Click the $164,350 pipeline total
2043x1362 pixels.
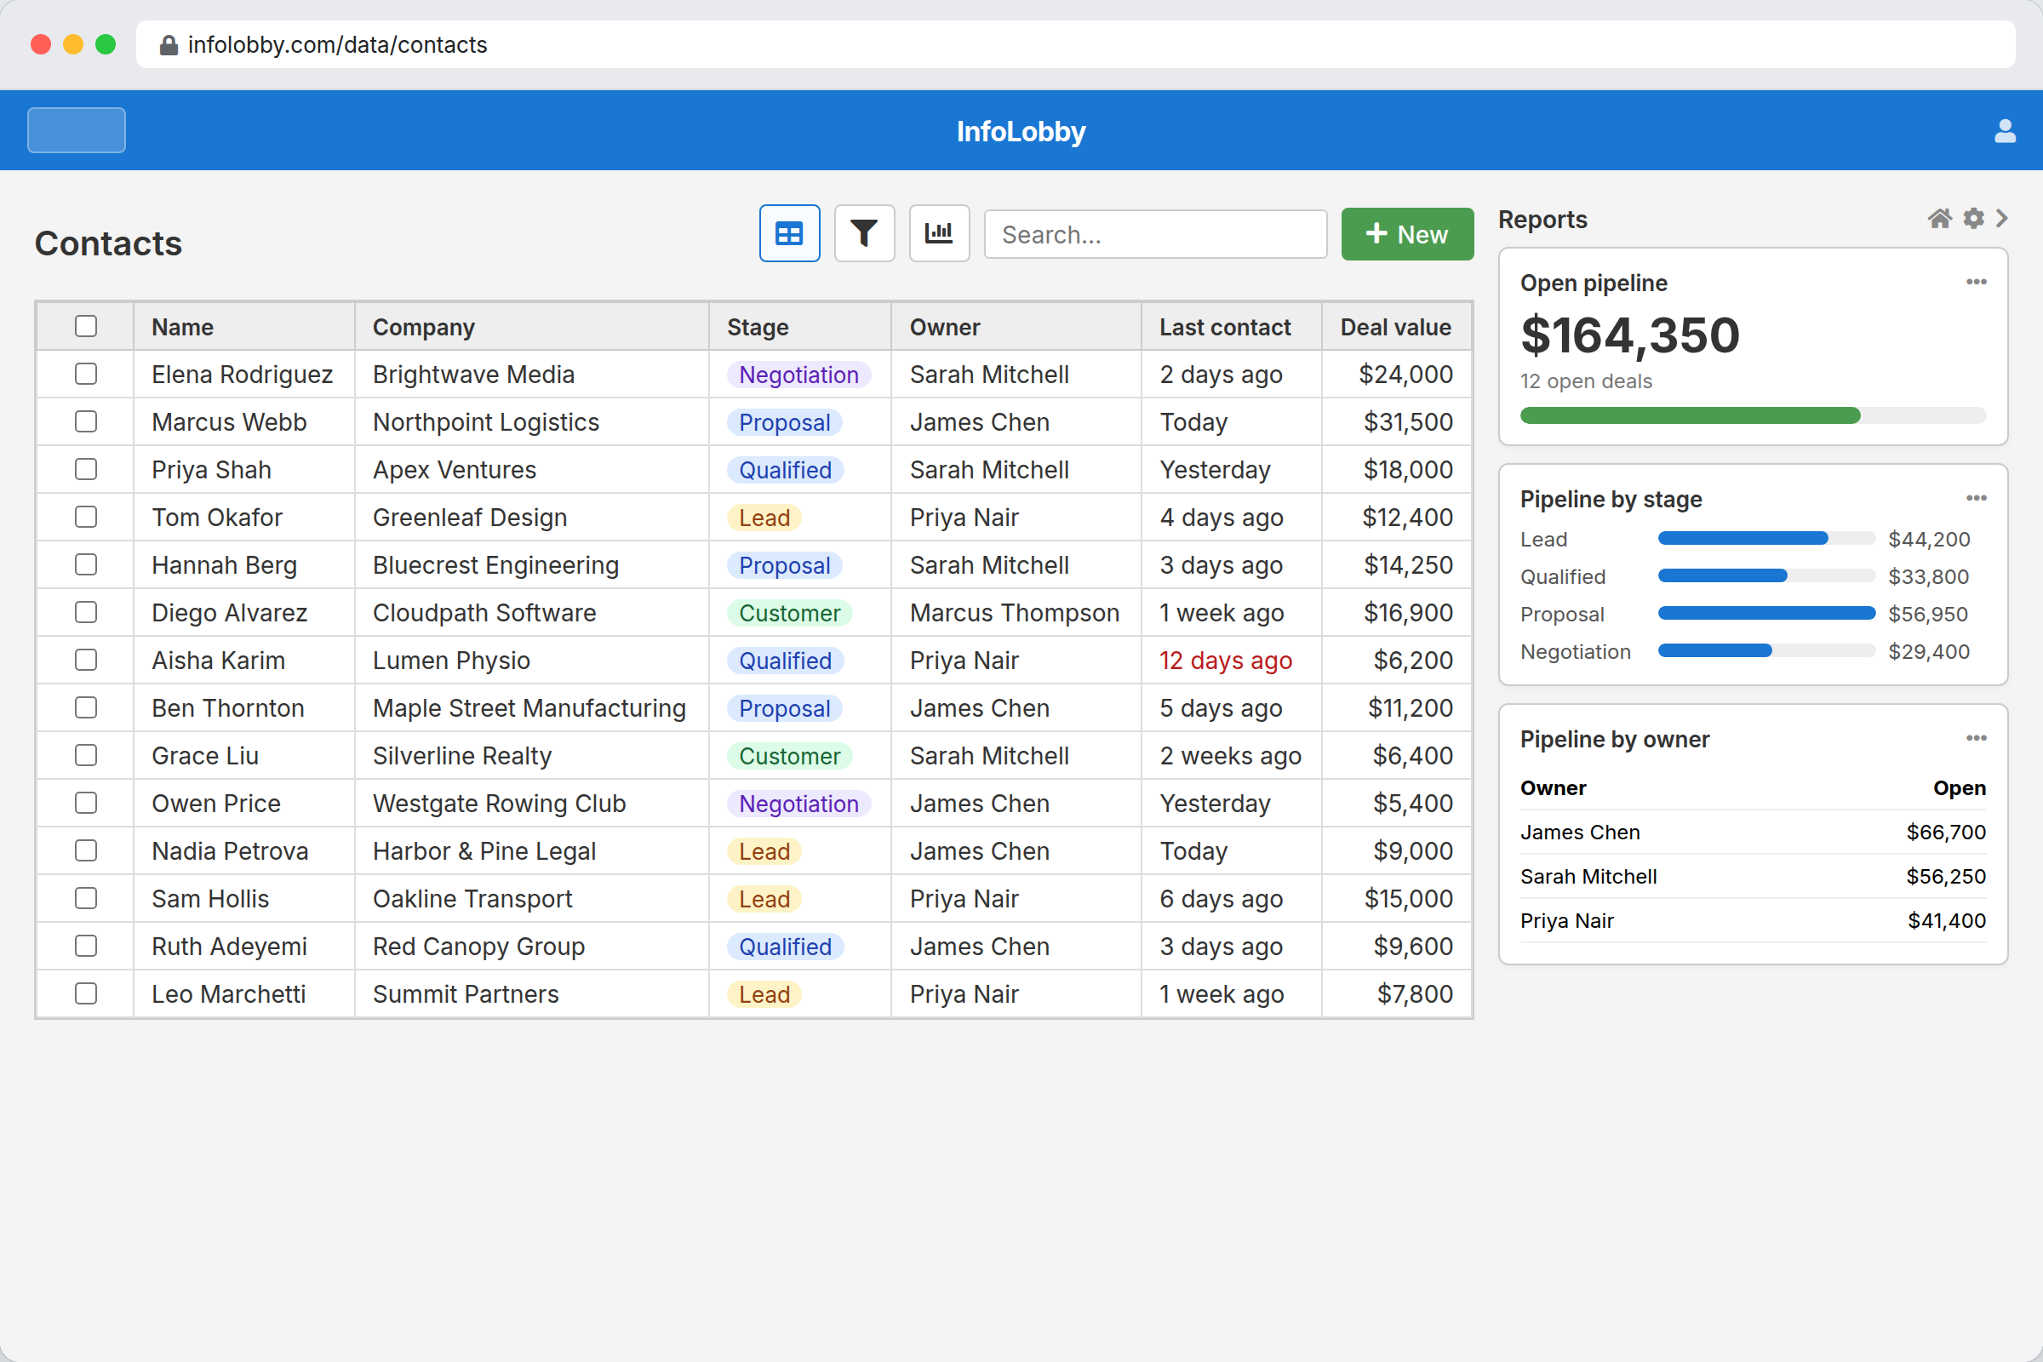click(x=1629, y=335)
